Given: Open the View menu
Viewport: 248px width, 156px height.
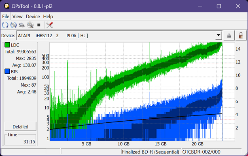Looking at the screenshot, I should (x=17, y=17).
